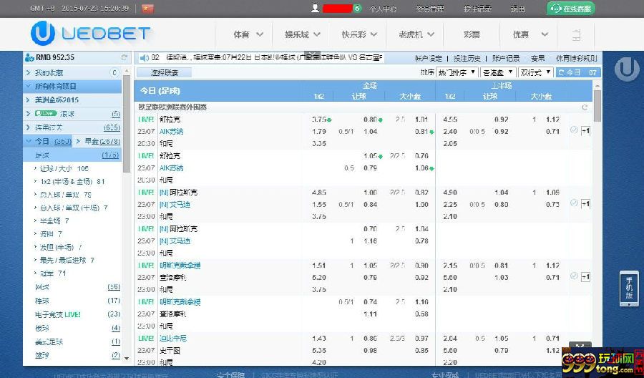
Task: Click the +1 more bets box in 艾马迪 row
Action: pyautogui.click(x=585, y=204)
